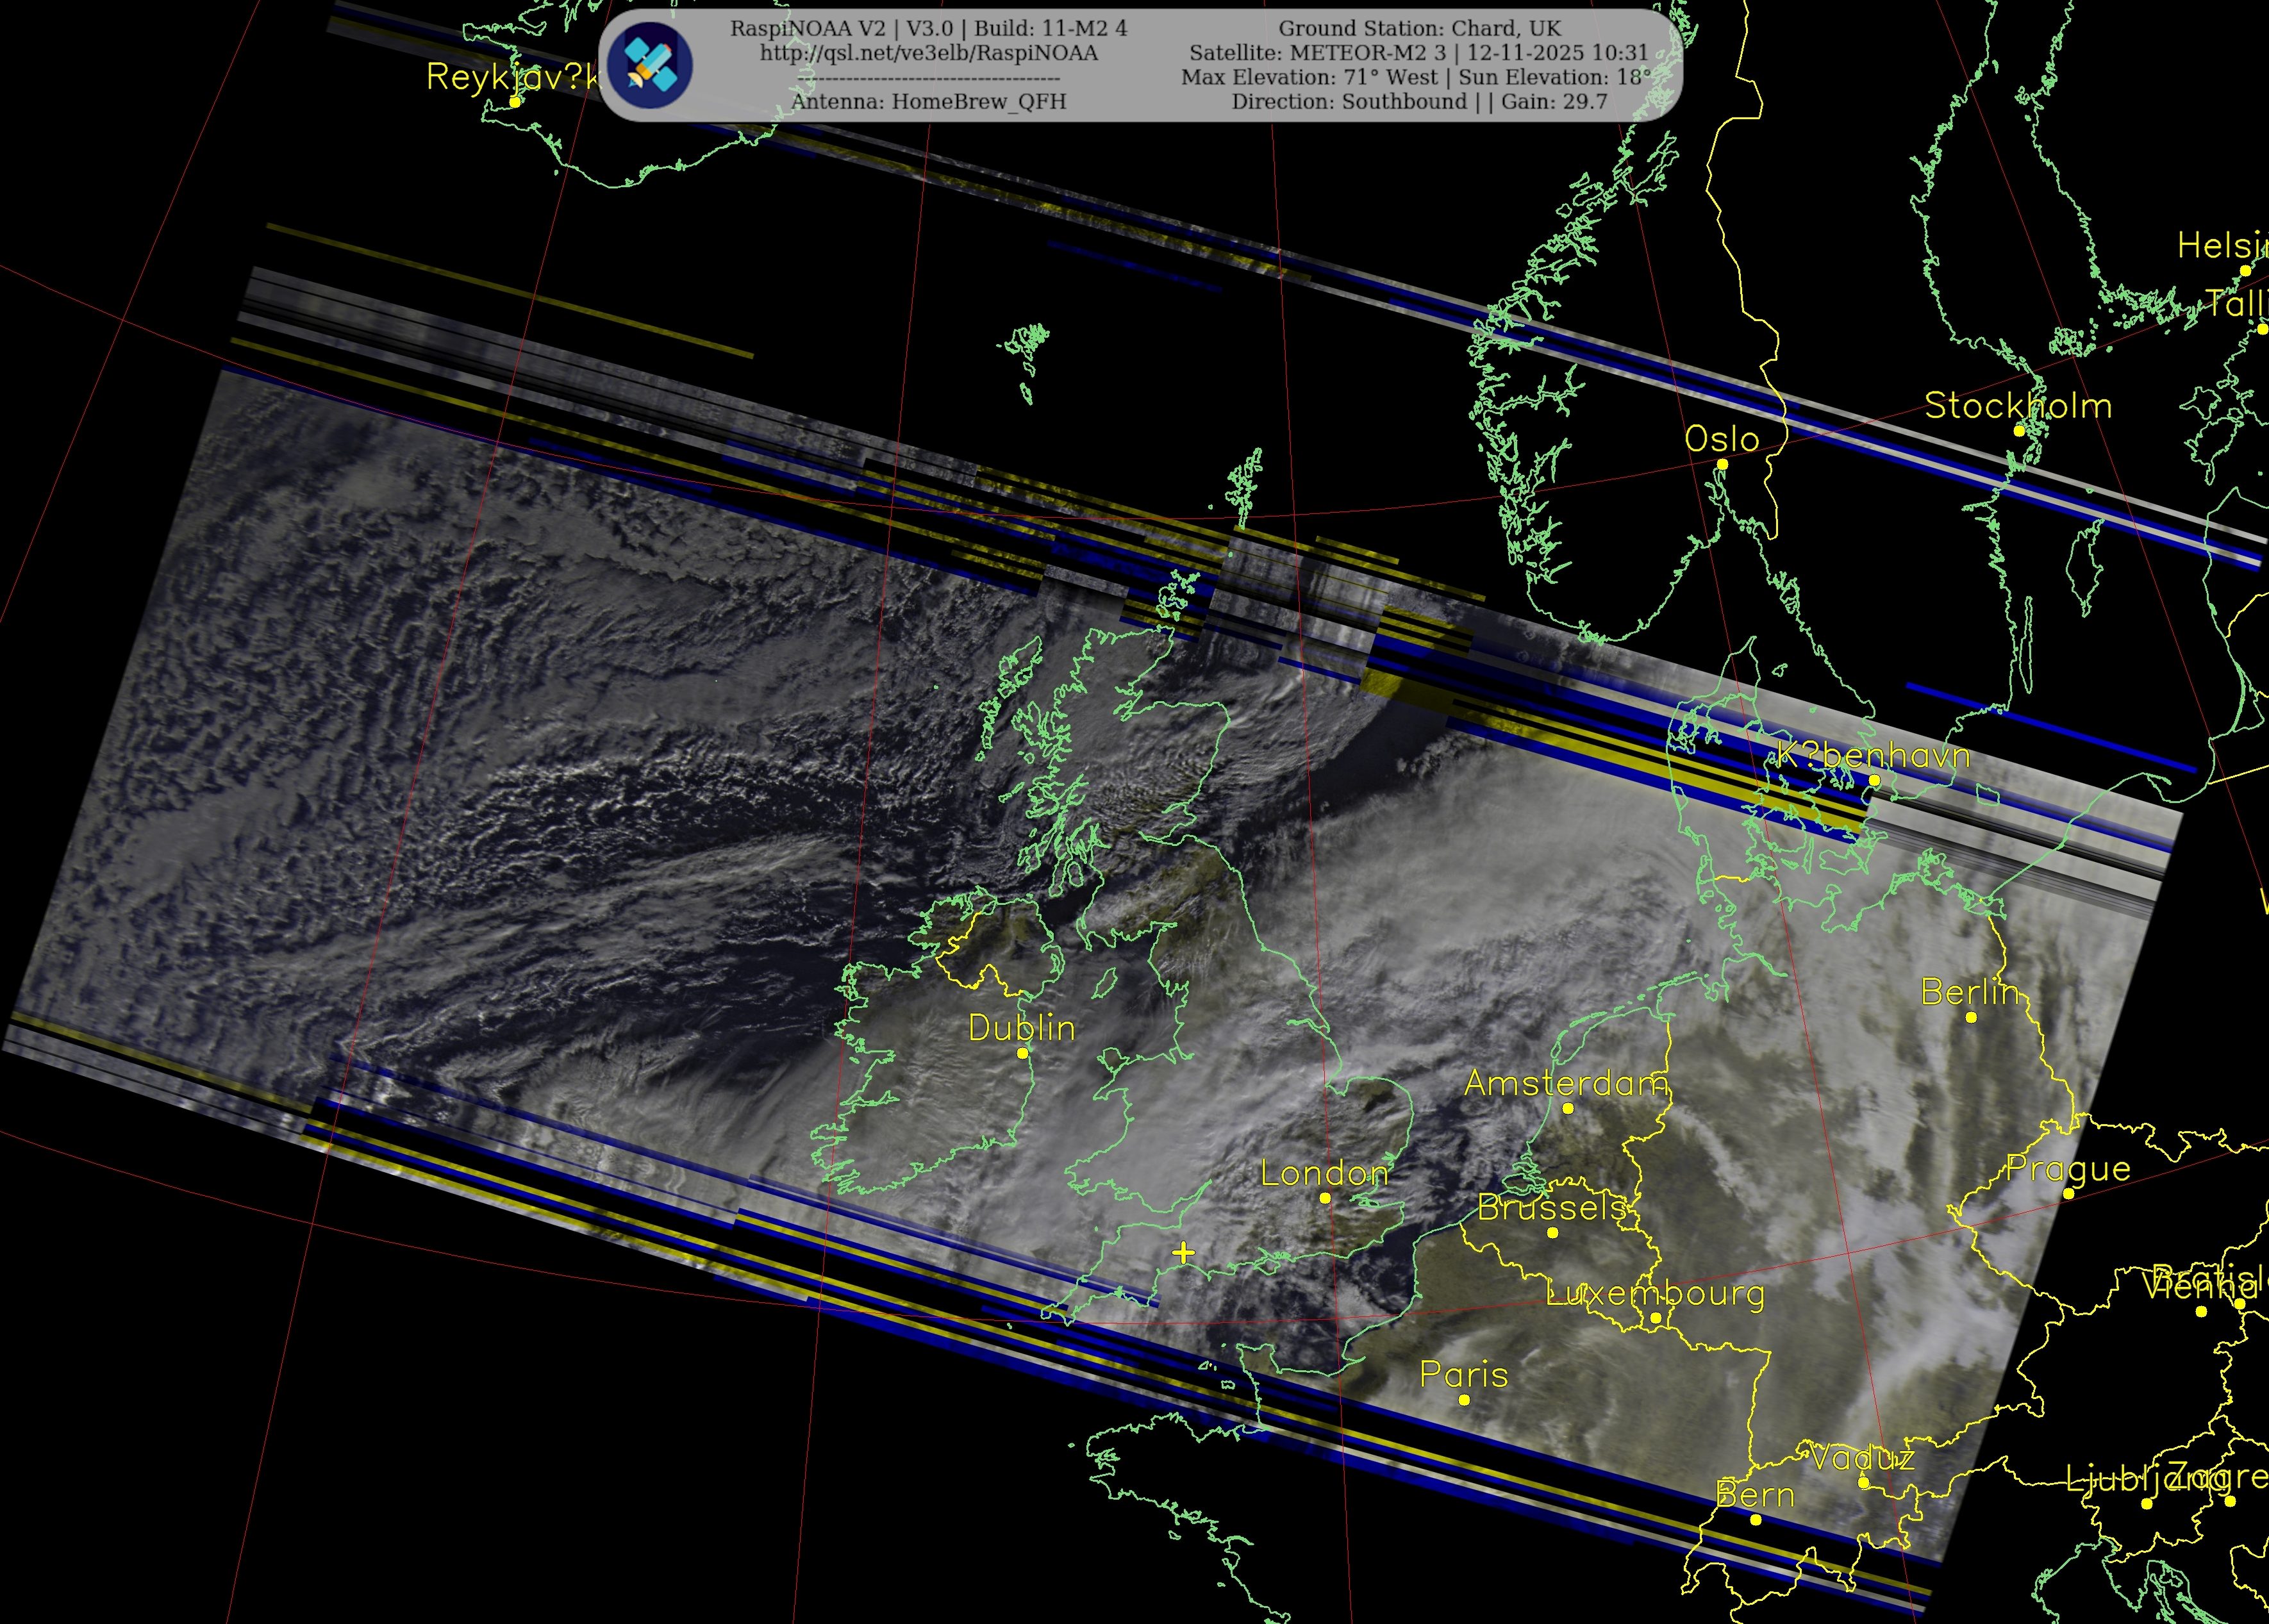Click the Berlin city marker dot
Screen dimensions: 2269x1624
point(1971,1017)
